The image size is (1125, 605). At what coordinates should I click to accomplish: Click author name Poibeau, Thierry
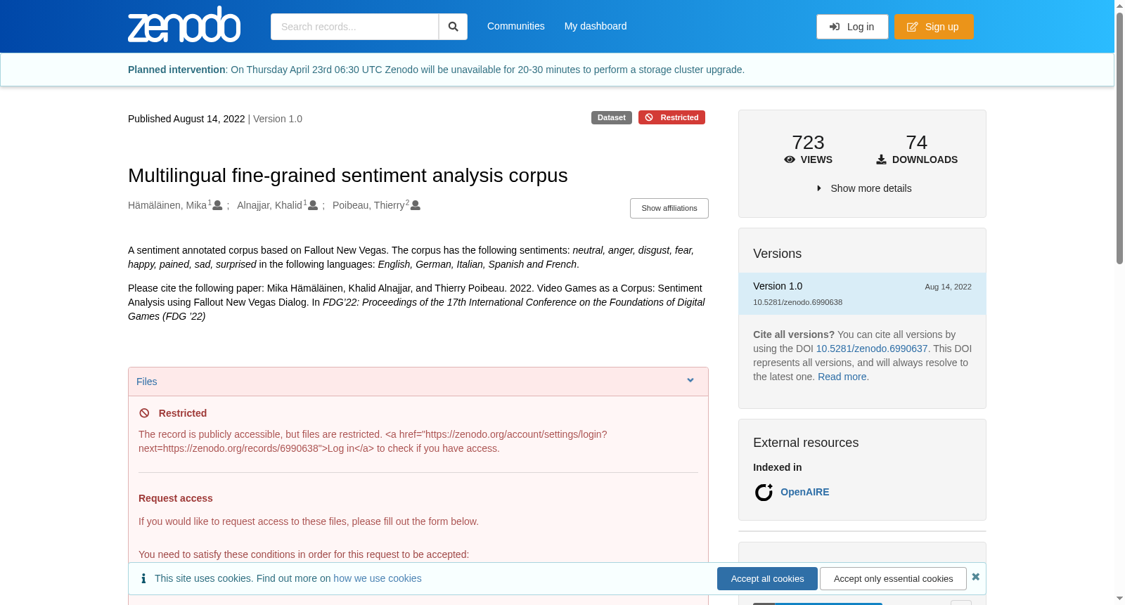coord(368,205)
